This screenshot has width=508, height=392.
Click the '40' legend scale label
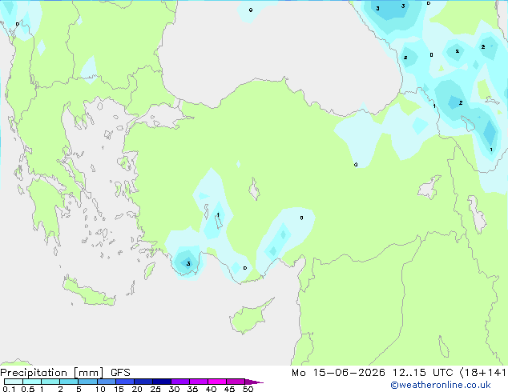point(211,389)
